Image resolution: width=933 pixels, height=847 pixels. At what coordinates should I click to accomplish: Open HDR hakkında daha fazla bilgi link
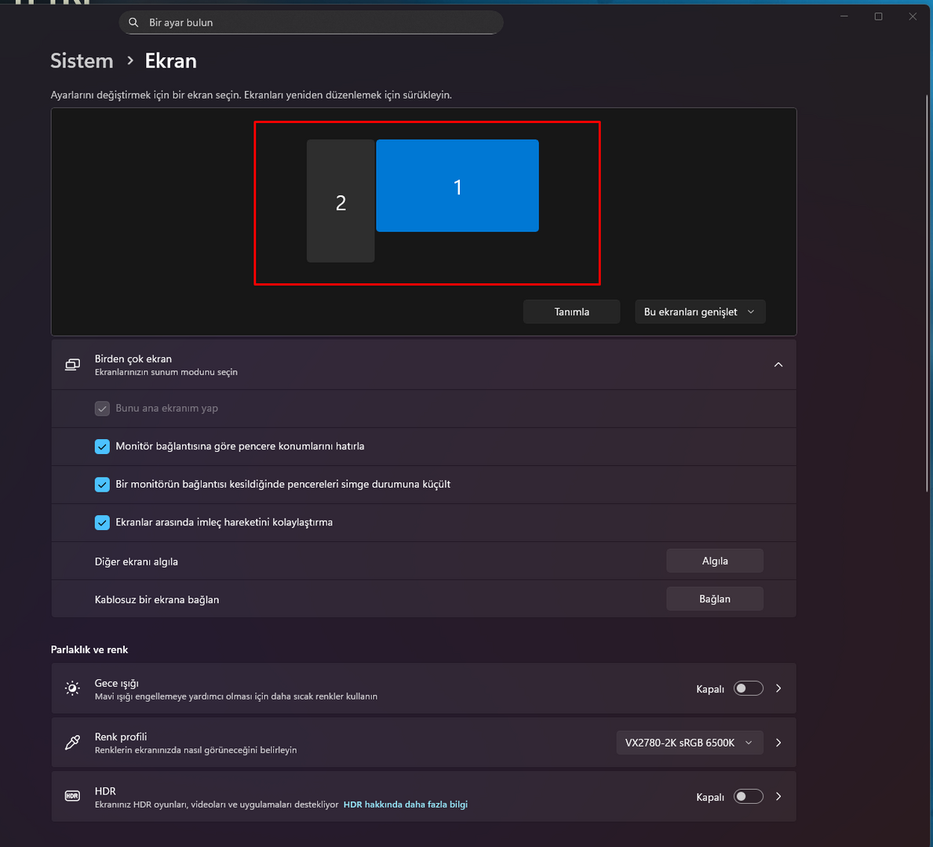click(405, 804)
